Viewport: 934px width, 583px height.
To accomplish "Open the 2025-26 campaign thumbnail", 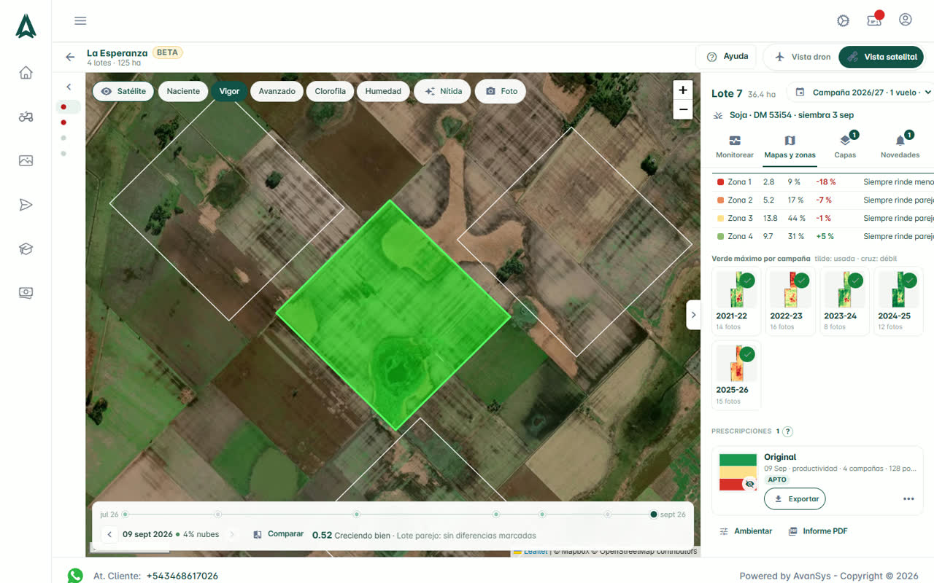I will click(x=736, y=375).
